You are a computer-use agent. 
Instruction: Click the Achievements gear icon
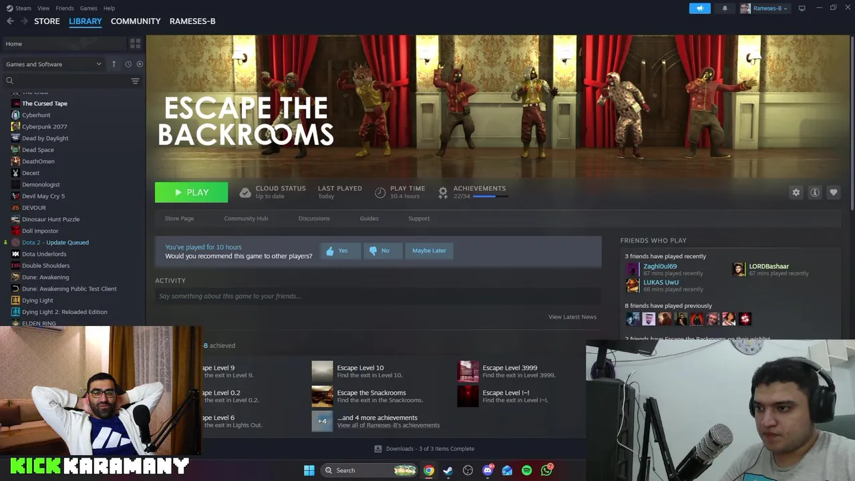[443, 192]
